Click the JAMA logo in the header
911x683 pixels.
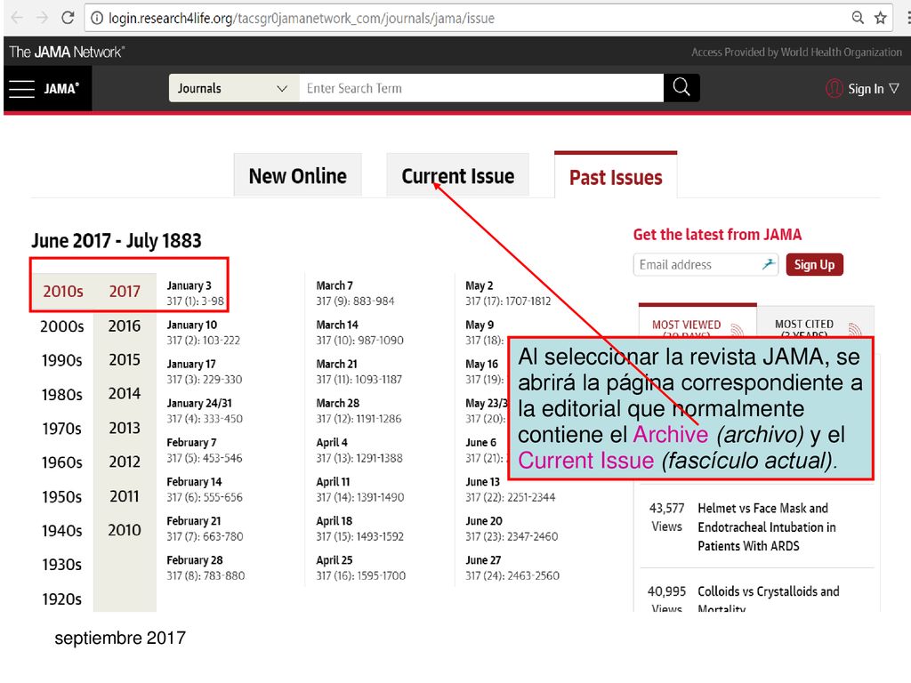pyautogui.click(x=61, y=89)
